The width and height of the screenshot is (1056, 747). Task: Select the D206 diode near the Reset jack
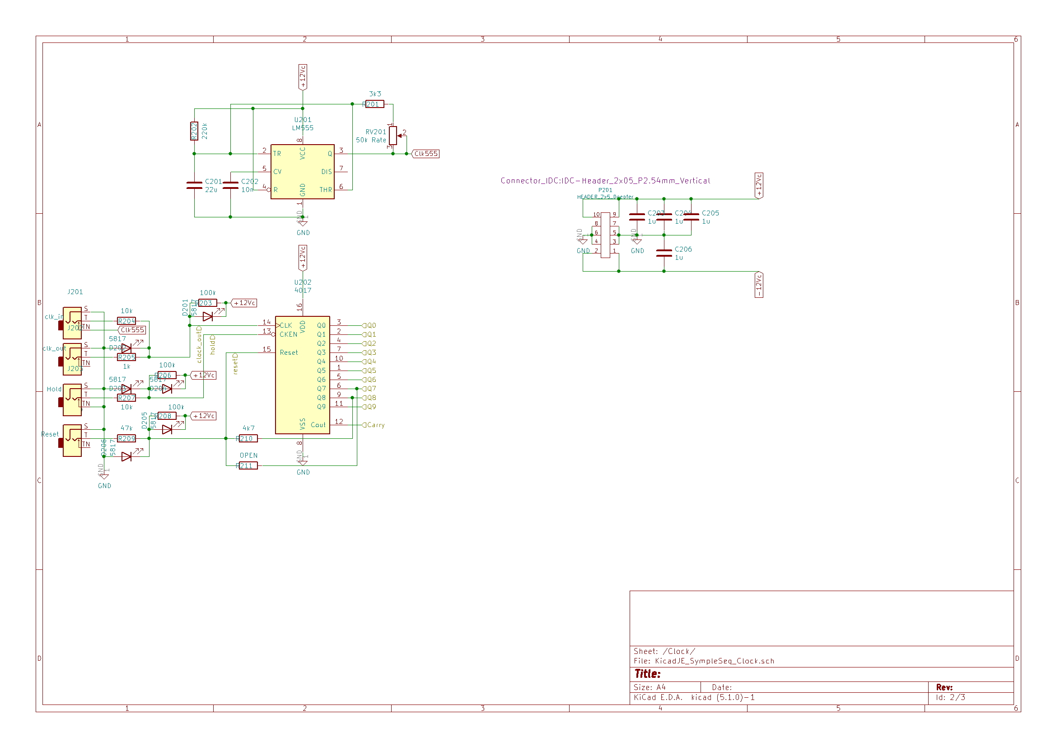[126, 456]
